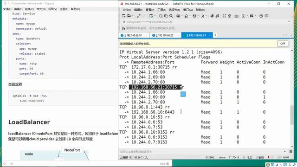Open Xshell 帮助(H) menu
The width and height of the screenshot is (297, 167).
tap(200, 10)
